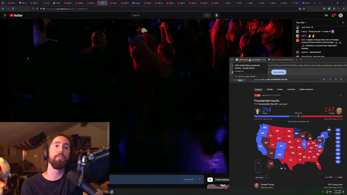Start YouTube voice search with microphone
Image resolution: width=347 pixels, height=195 pixels.
tap(216, 15)
